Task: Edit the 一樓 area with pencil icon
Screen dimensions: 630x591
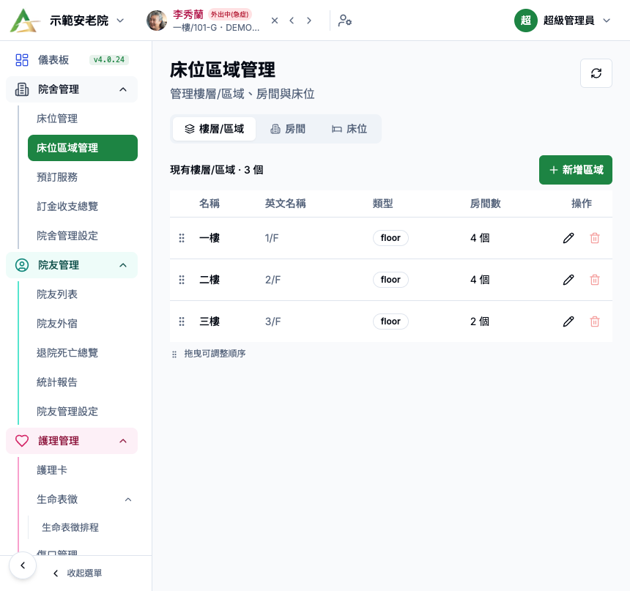Action: point(568,238)
